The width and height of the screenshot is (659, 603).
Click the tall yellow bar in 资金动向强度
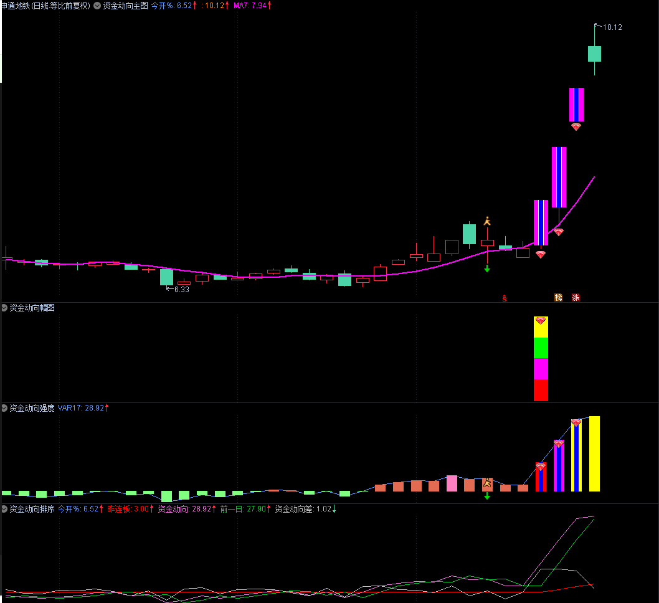click(x=594, y=453)
